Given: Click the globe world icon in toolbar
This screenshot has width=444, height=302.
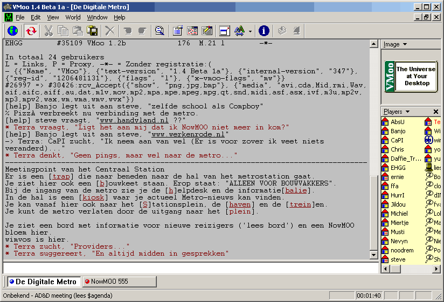Looking at the screenshot, I should (13, 31).
